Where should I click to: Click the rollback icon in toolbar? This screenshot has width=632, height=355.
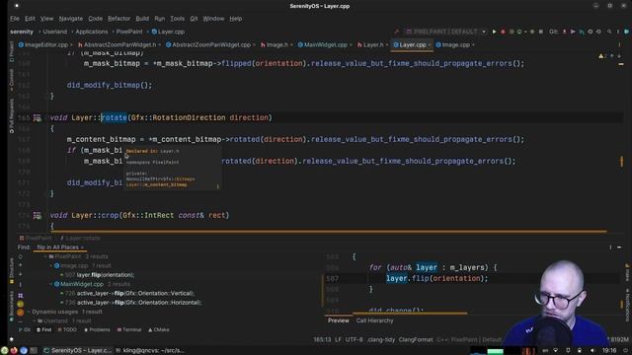pos(598,32)
